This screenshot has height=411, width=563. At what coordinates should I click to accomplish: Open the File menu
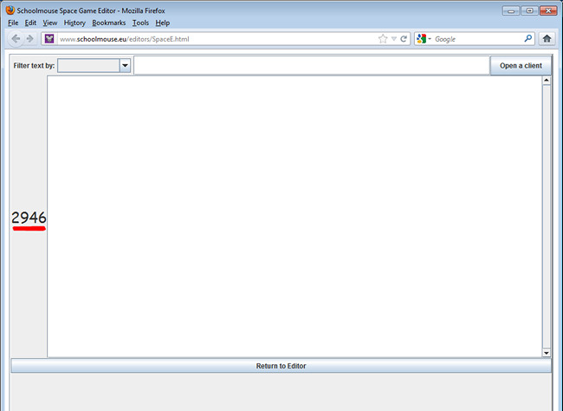coord(13,23)
